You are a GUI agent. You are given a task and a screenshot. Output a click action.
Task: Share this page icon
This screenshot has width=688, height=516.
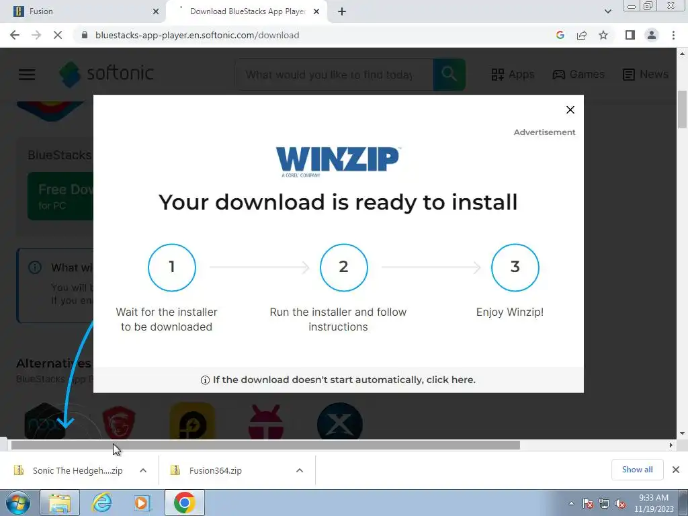point(582,35)
